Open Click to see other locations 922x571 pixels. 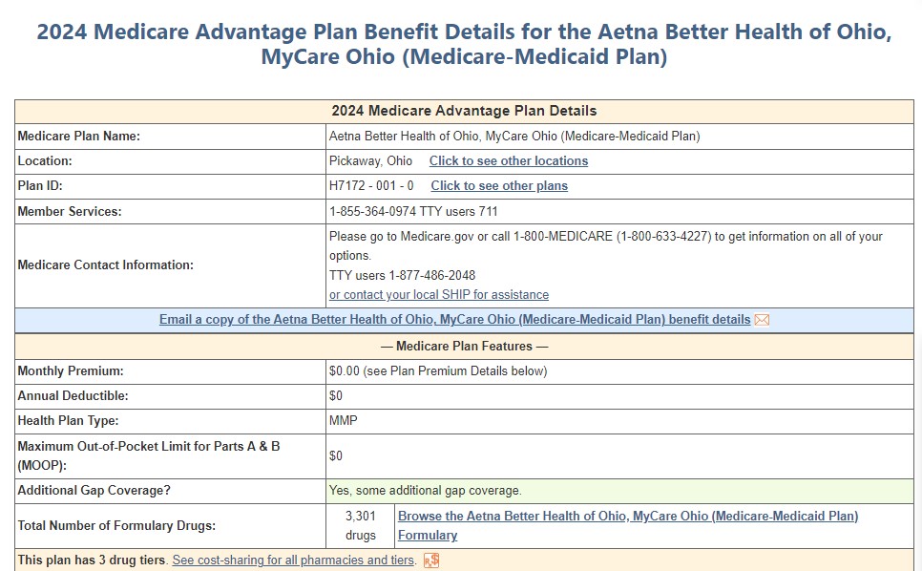(x=508, y=160)
